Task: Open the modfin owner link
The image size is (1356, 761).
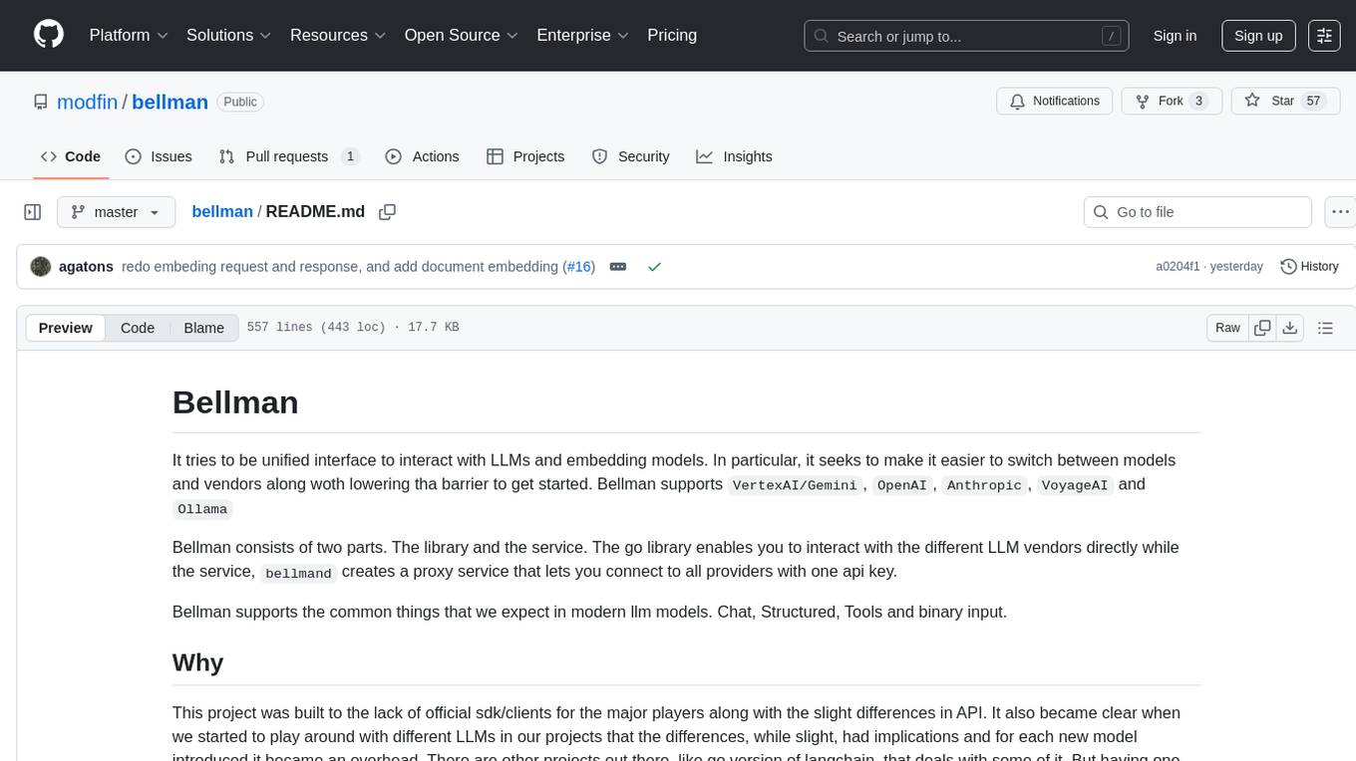Action: click(x=88, y=102)
